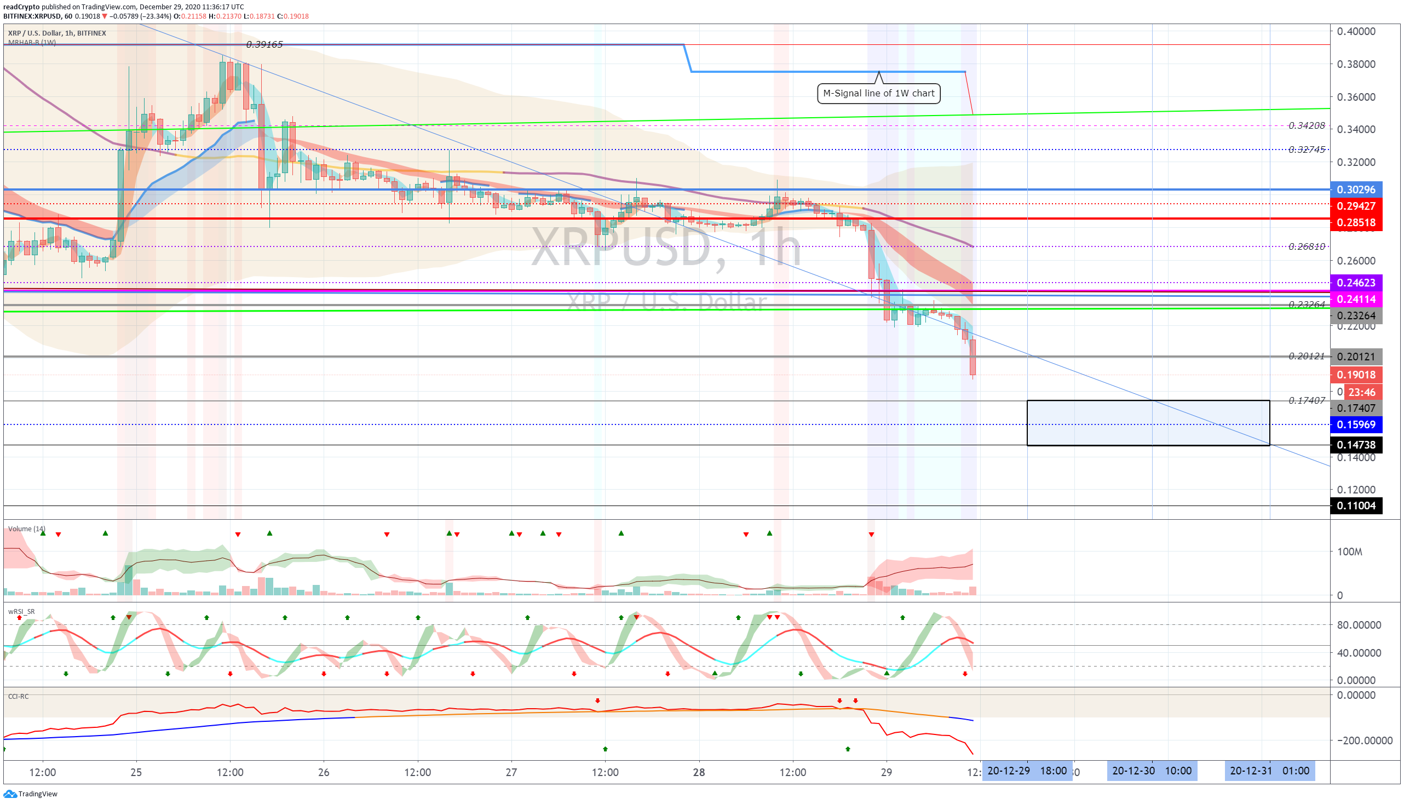Click the 0.32745 level annotation
Screen dimensions: 1404x804
(x=1307, y=150)
